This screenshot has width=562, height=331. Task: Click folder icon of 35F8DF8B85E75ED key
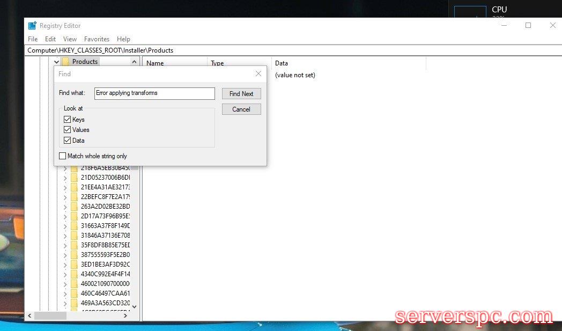tap(74, 245)
